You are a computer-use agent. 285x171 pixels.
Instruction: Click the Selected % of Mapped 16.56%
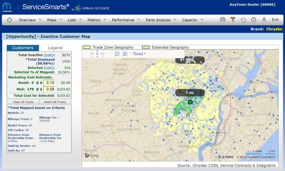coord(64,72)
